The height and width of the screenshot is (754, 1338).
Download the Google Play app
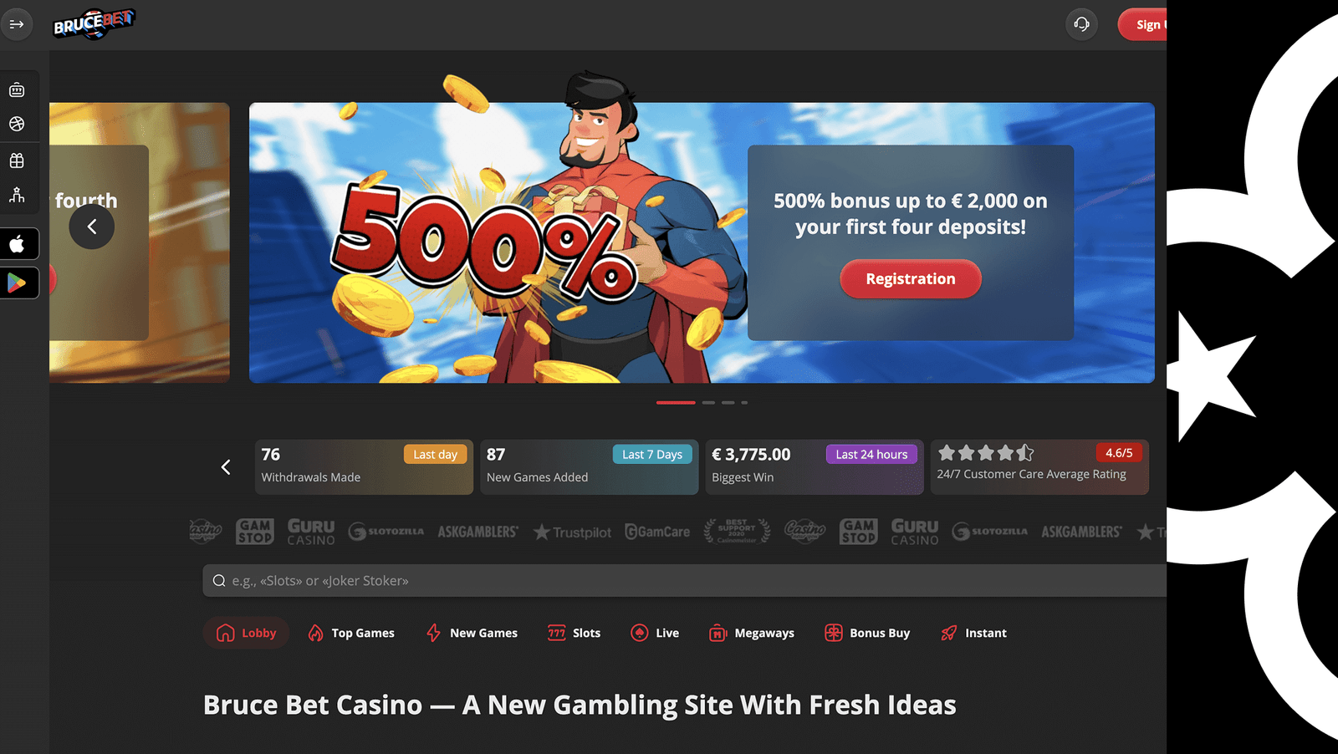[x=18, y=283]
